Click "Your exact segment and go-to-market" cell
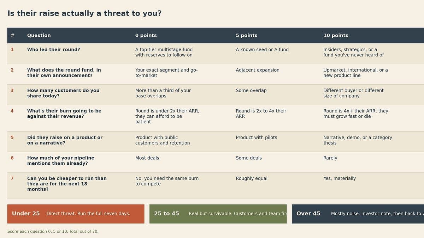 166,73
